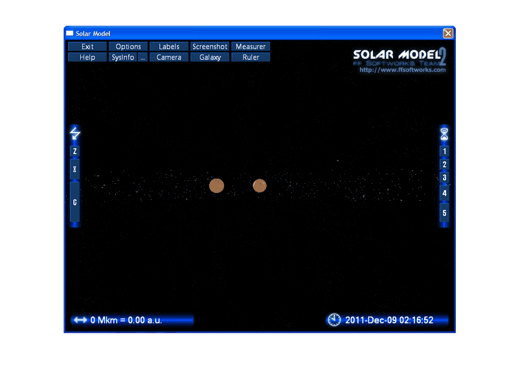Click the Solar Model title bar icon
This screenshot has height=369, width=518.
tap(70, 34)
